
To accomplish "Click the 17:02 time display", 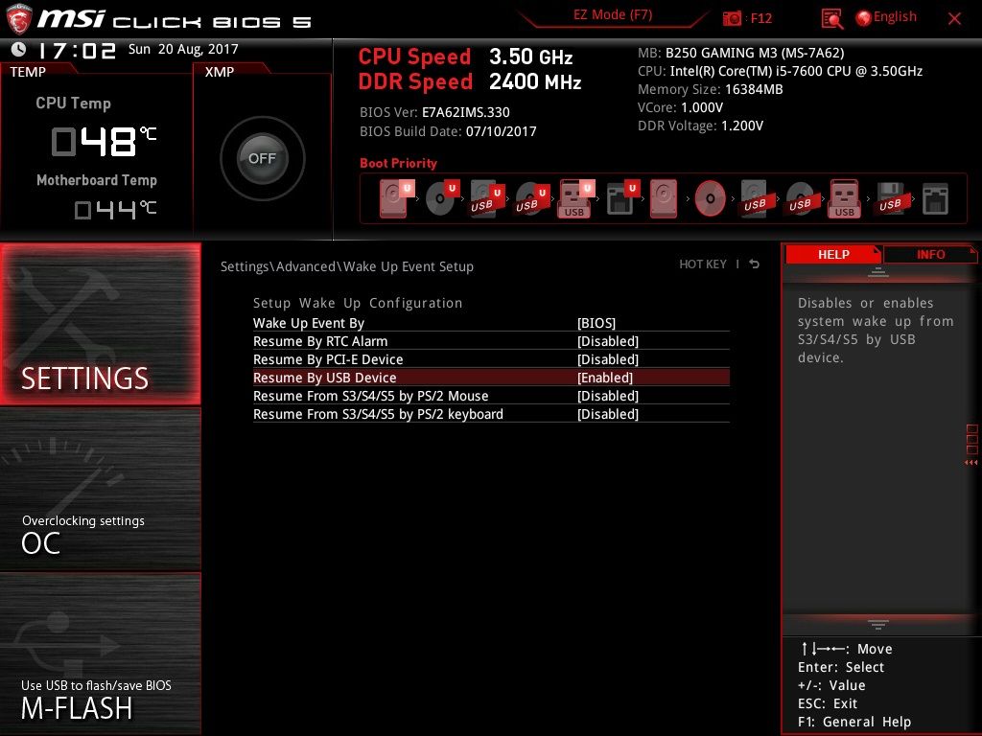I will pos(77,50).
